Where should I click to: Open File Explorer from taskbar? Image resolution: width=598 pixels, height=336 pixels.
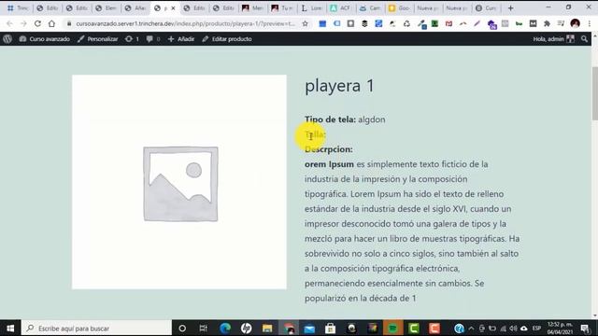click(267, 328)
